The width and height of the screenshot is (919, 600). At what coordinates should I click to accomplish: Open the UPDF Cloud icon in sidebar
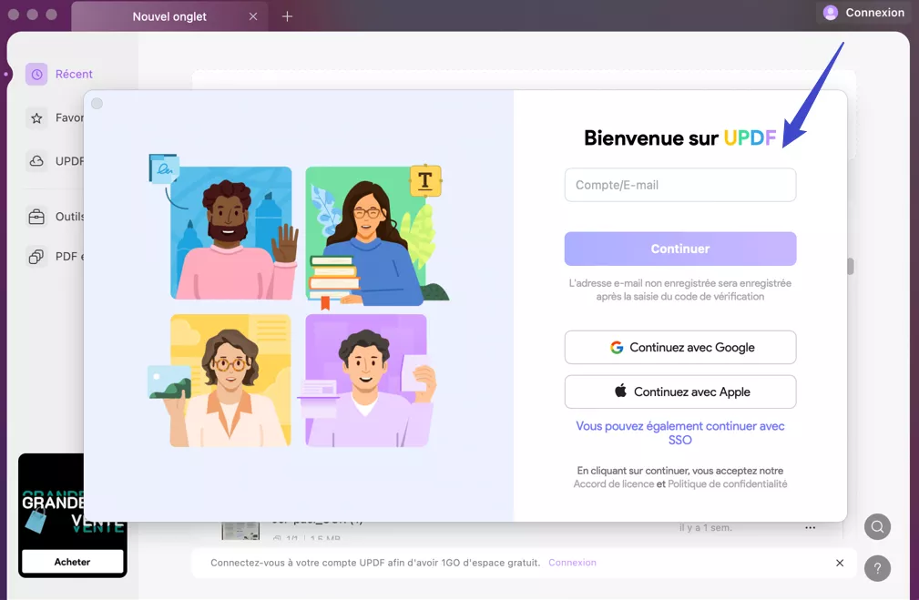coord(36,161)
